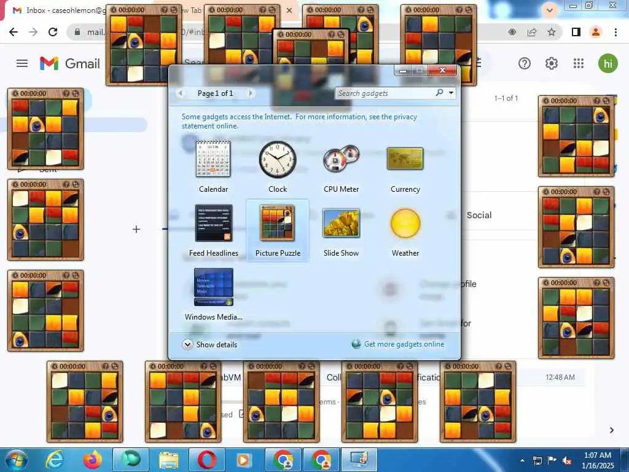Select the Calendar gadget icon
The image size is (629, 472).
[x=213, y=159]
